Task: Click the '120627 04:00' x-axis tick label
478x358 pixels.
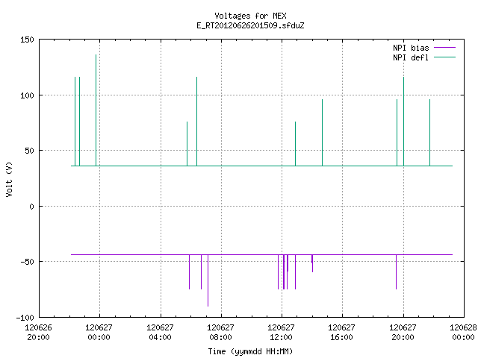Action: [160, 333]
